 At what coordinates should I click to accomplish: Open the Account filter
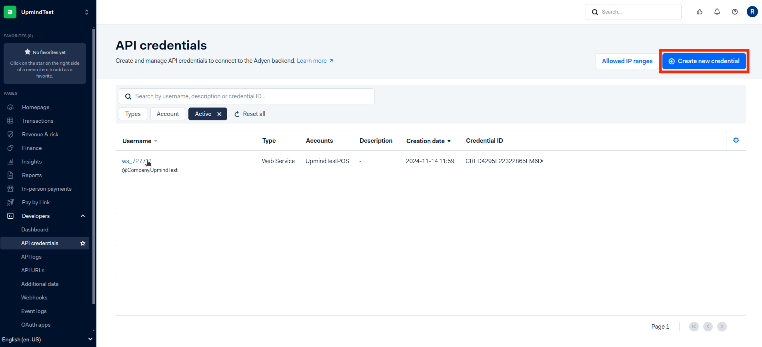tap(168, 114)
